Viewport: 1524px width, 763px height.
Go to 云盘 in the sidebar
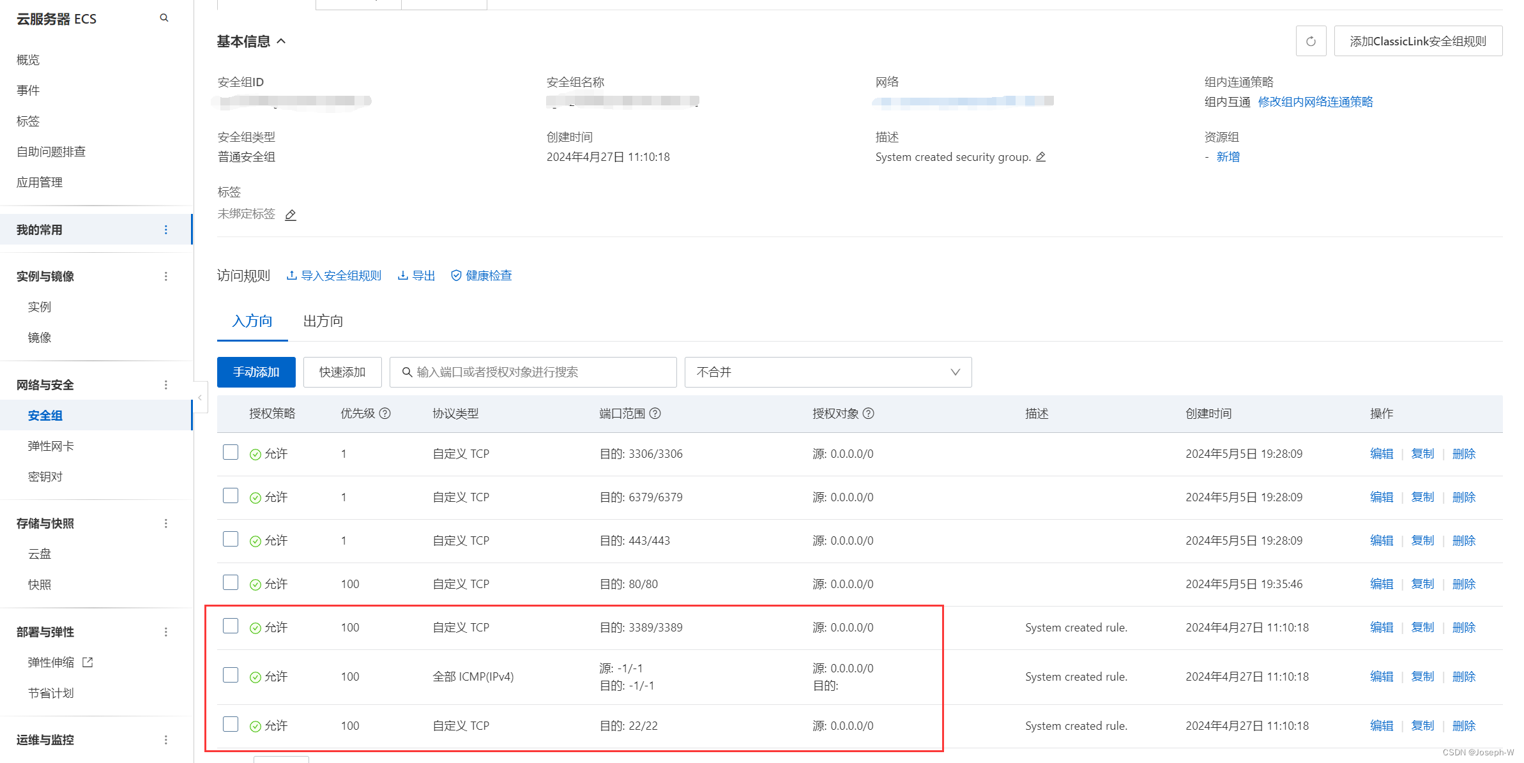[x=40, y=554]
